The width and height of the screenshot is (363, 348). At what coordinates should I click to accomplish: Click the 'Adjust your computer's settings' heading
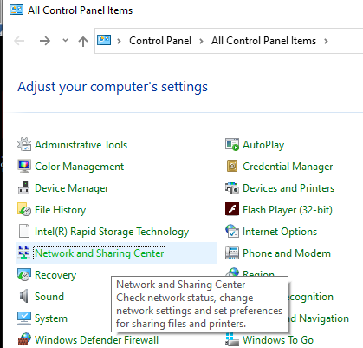(113, 87)
